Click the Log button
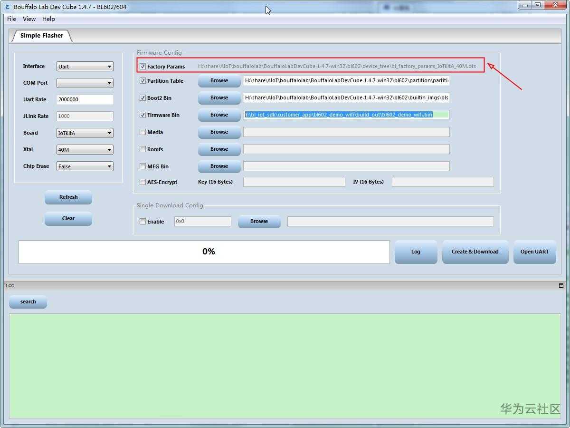 (416, 252)
